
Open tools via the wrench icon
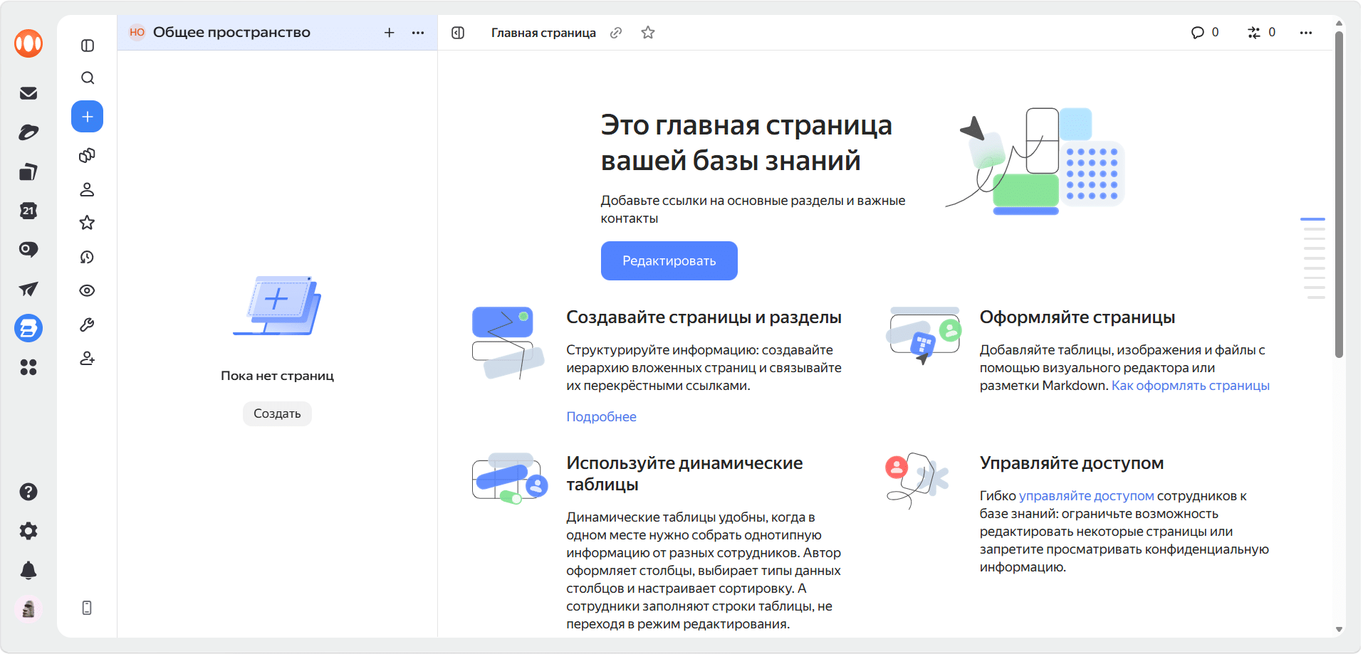click(88, 325)
